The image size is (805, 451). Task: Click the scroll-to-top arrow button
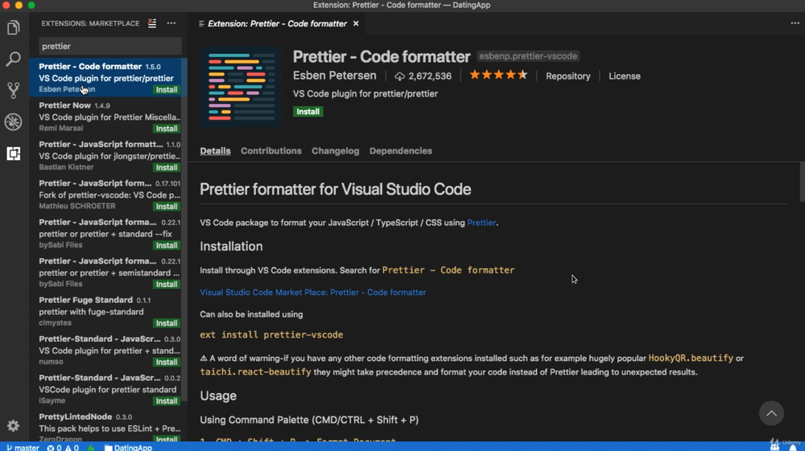click(x=771, y=413)
